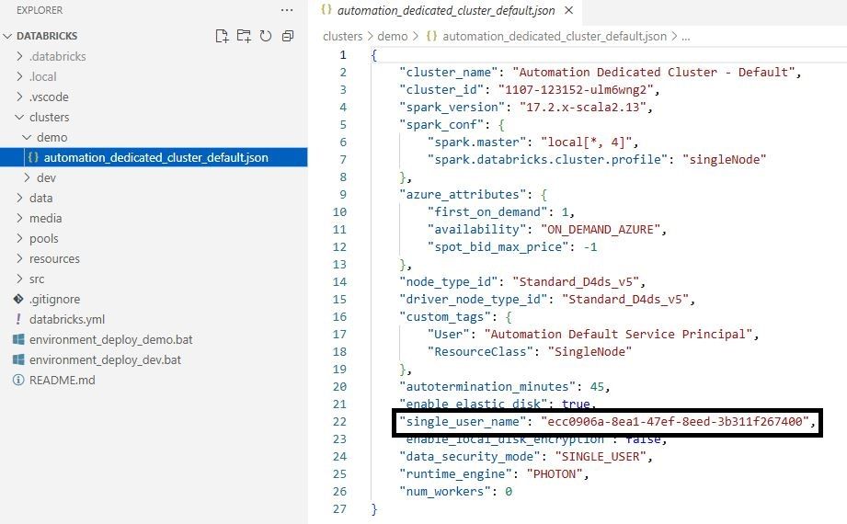847x524 pixels.
Task: Click the .gitignore git icon
Action: [x=18, y=299]
